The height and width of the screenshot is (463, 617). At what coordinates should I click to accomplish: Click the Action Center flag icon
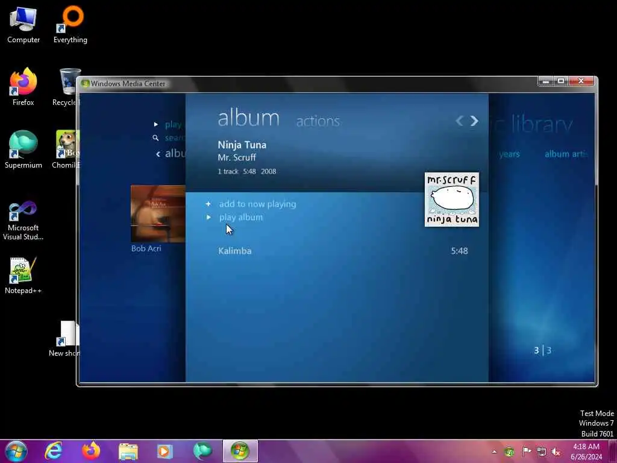click(x=526, y=451)
